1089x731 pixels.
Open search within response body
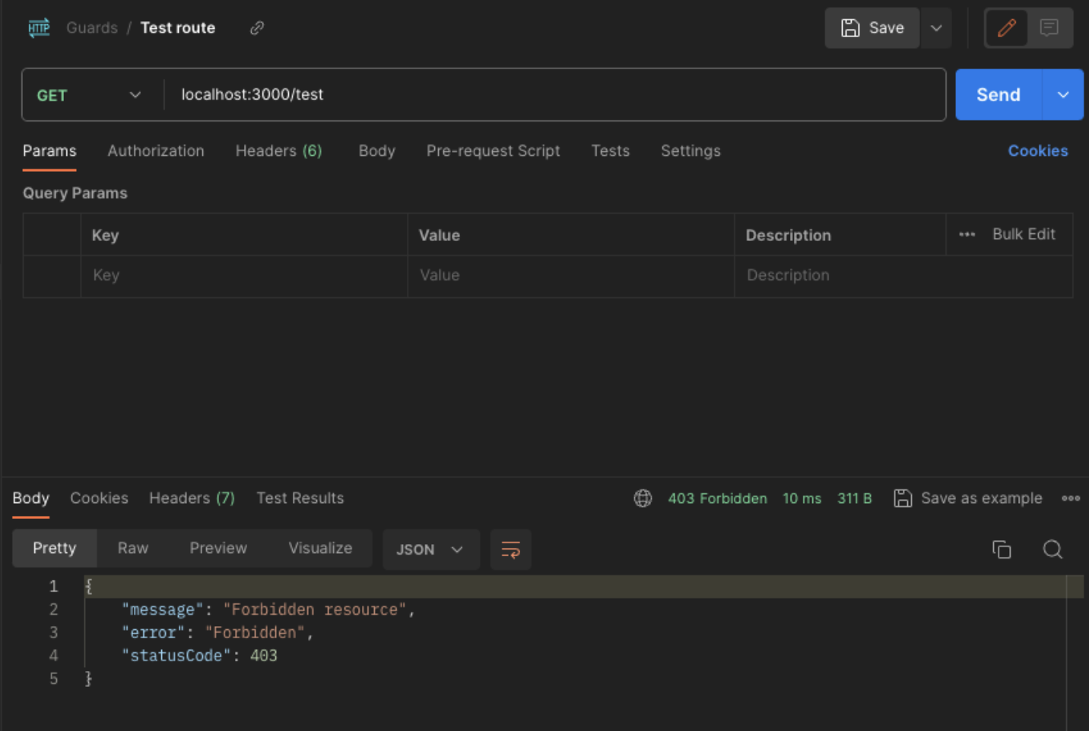click(x=1052, y=549)
